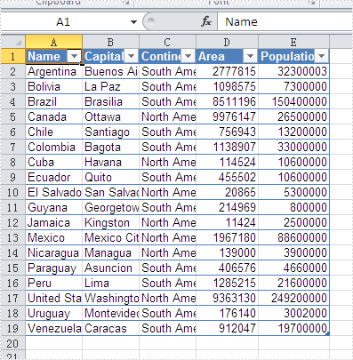Image resolution: width=353 pixels, height=360 pixels.
Task: Open the Continent column filter dropdown
Action: pos(188,56)
